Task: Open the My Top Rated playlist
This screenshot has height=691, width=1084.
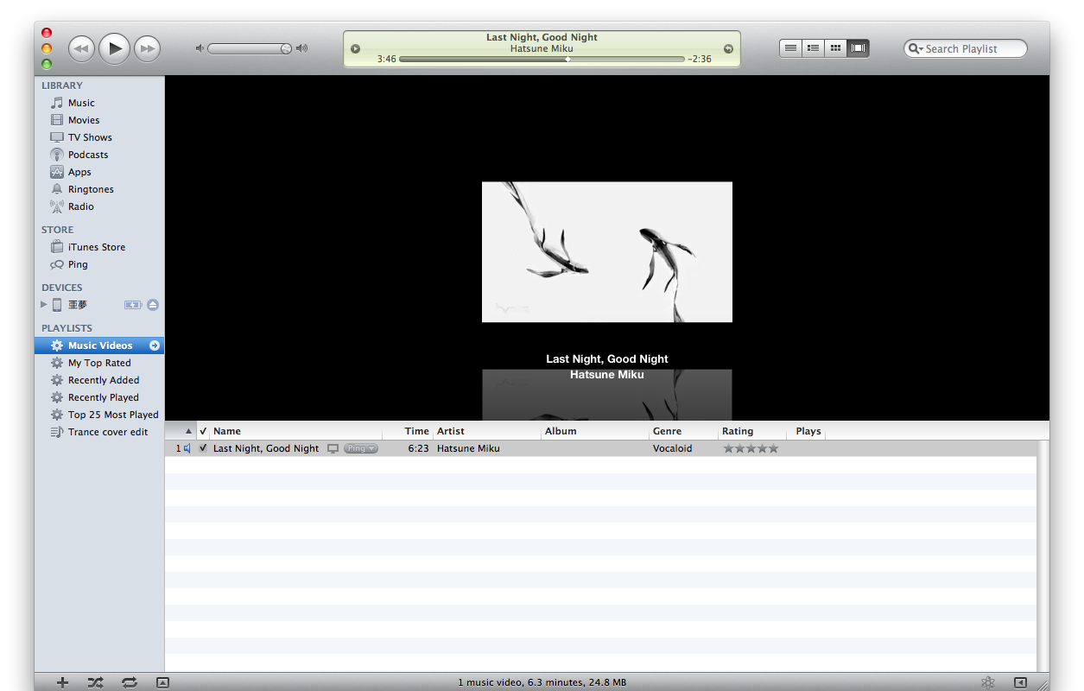Action: click(x=99, y=363)
